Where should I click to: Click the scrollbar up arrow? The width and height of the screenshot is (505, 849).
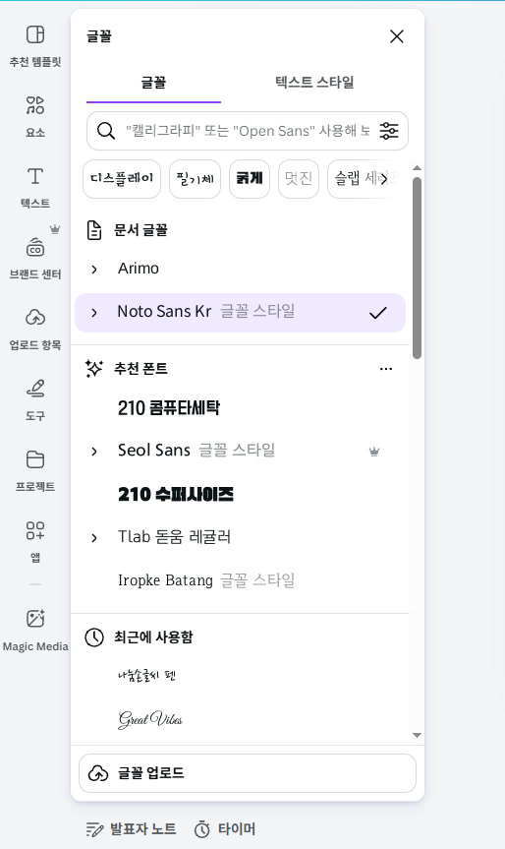[x=417, y=168]
